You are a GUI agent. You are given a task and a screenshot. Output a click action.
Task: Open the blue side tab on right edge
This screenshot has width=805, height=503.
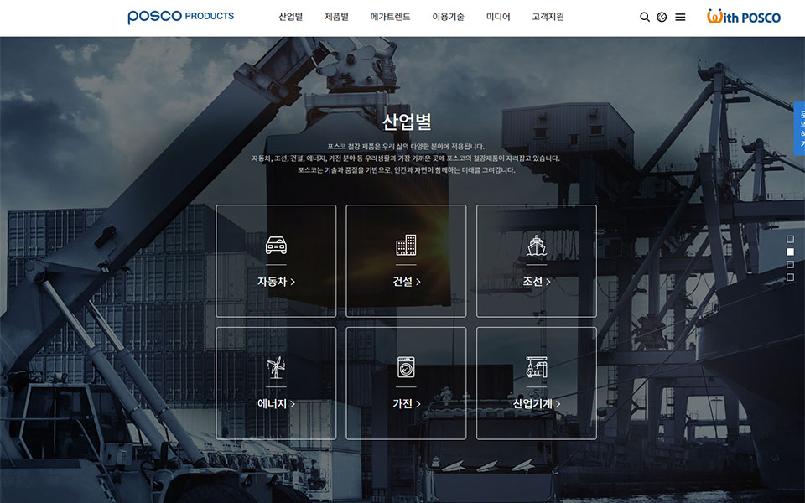799,128
